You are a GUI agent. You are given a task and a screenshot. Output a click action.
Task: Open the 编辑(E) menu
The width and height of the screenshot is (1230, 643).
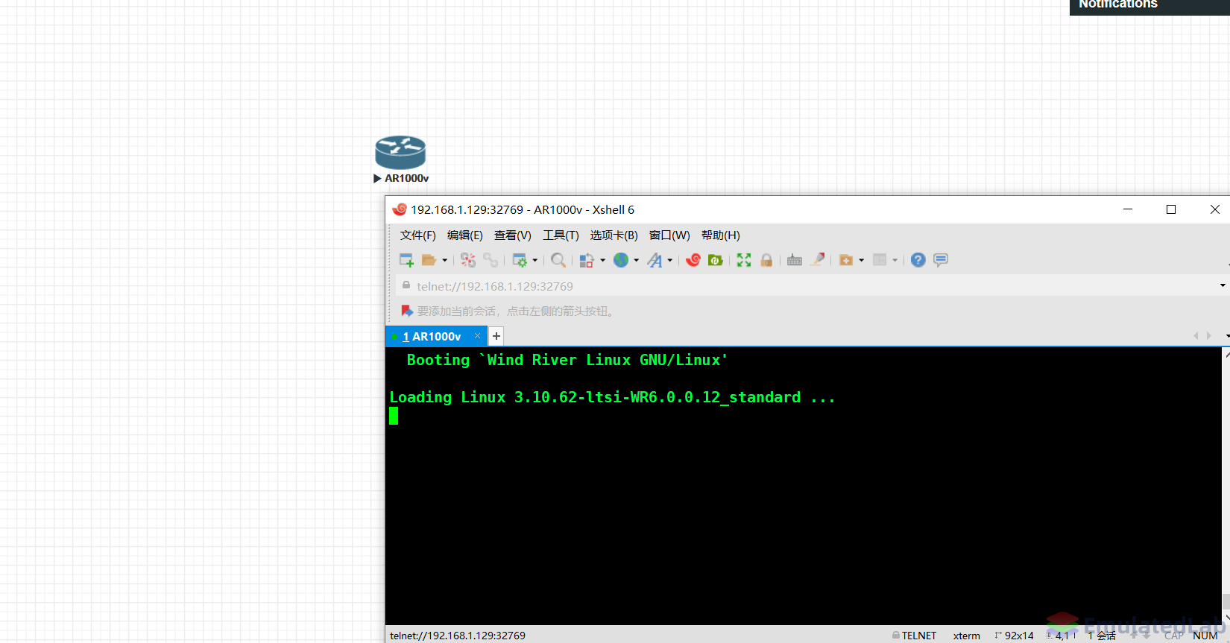[465, 235]
